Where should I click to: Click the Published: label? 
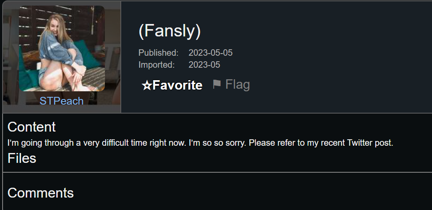click(x=159, y=53)
